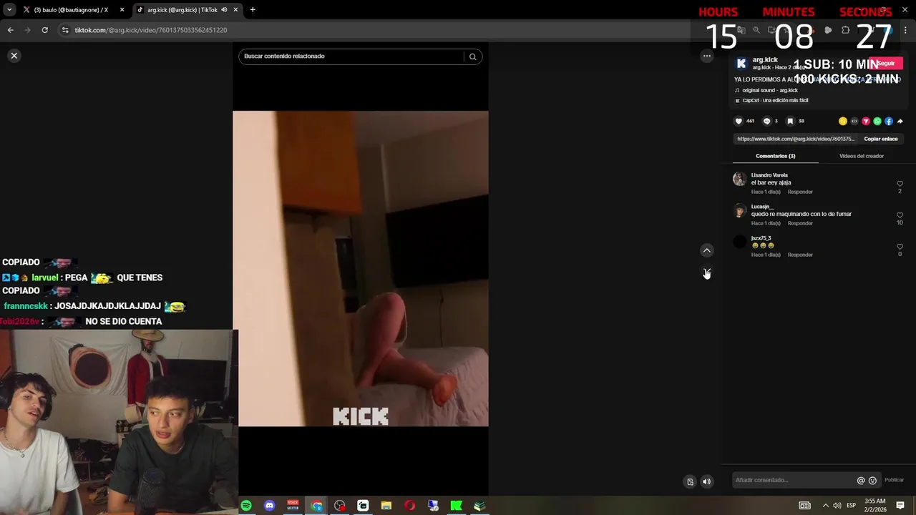Expand the browser tab search dropdown
This screenshot has width=916, height=515.
pyautogui.click(x=9, y=10)
